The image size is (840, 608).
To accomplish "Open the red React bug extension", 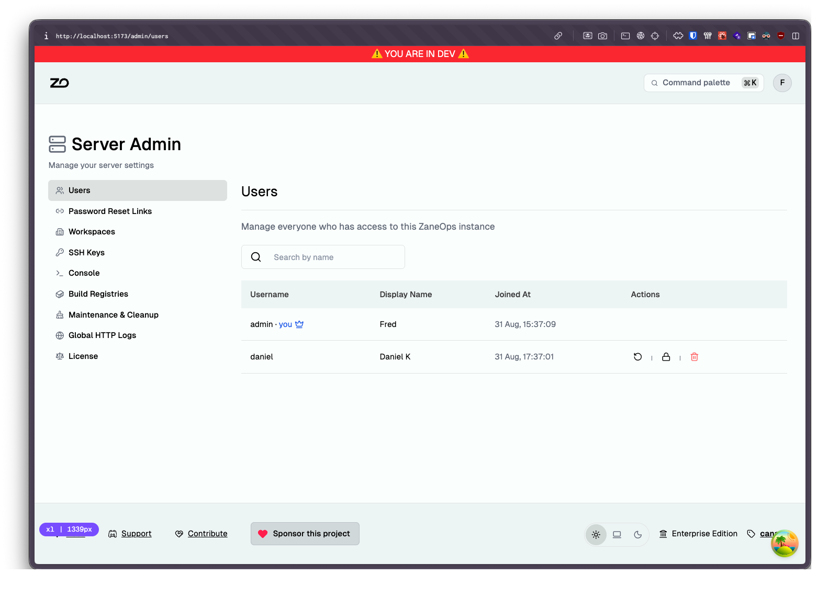I will click(x=722, y=36).
